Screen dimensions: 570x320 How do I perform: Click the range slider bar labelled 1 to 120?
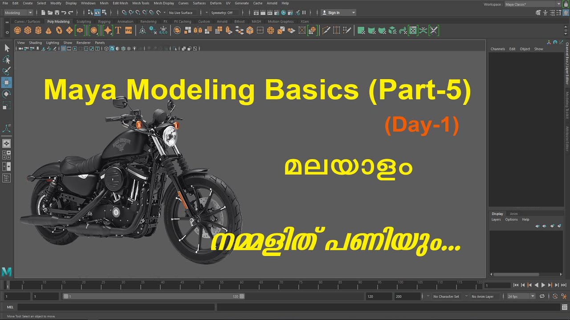[x=153, y=296]
